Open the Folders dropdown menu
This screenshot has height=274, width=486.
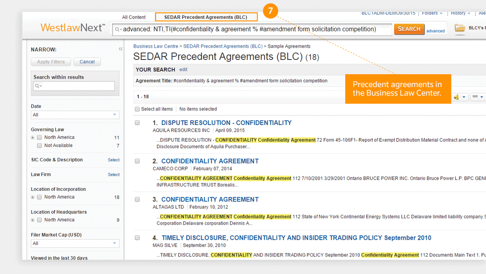pos(432,13)
